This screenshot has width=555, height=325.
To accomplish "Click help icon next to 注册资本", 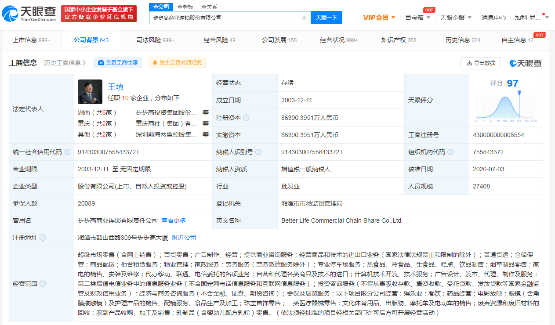I will point(246,118).
